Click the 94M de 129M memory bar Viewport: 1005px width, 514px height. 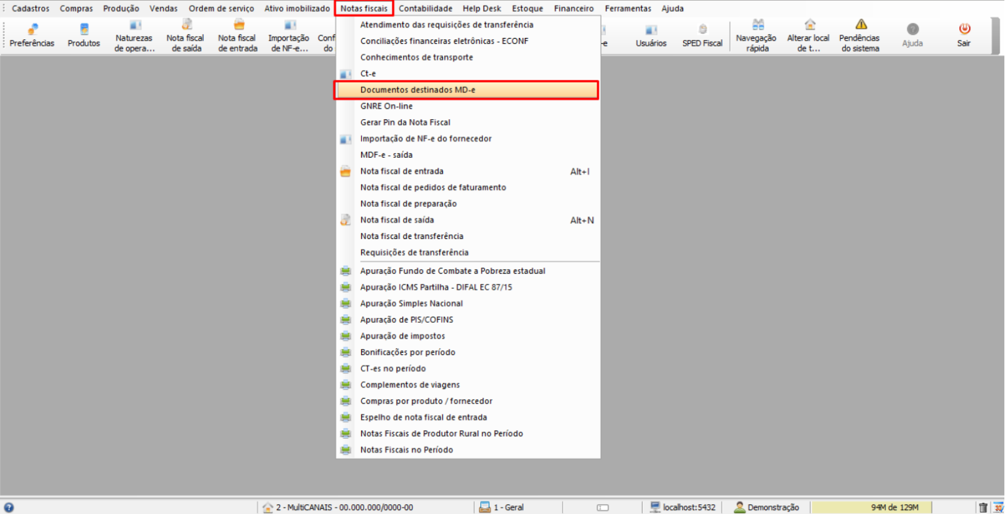[894, 507]
